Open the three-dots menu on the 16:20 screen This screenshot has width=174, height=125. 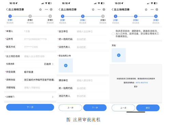(152, 10)
